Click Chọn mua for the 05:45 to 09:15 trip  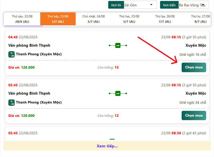point(194,115)
